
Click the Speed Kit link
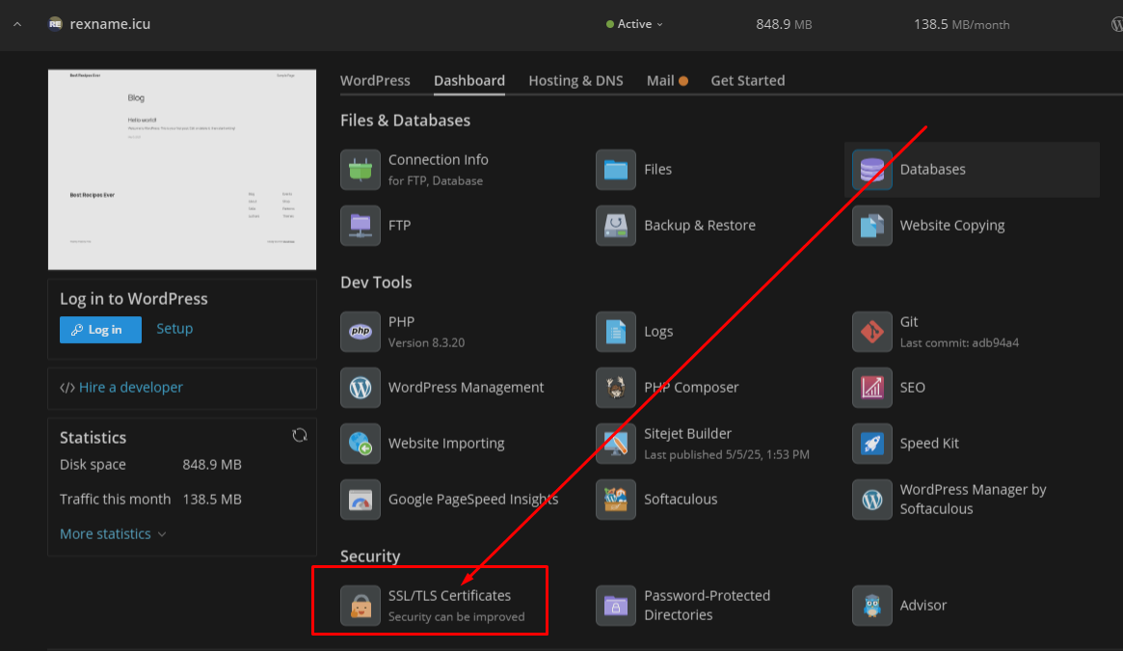[929, 443]
